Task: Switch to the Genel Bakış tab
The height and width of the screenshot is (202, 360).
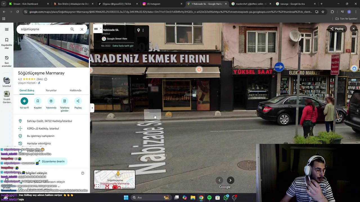Action: click(27, 90)
